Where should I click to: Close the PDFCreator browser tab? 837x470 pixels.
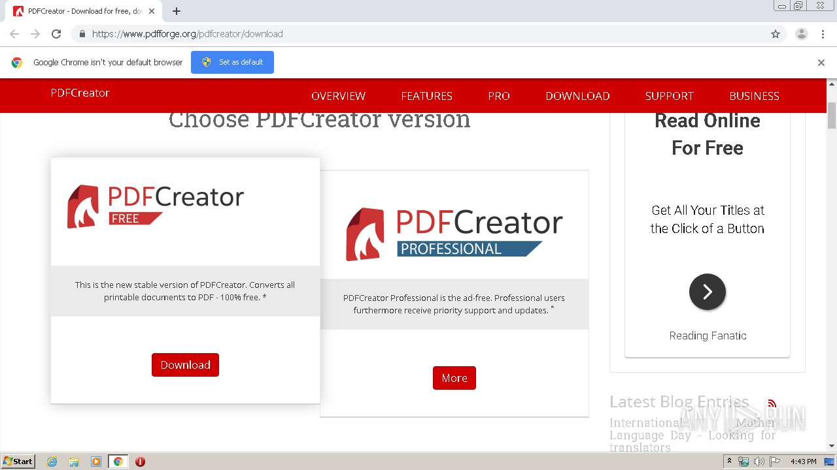152,11
